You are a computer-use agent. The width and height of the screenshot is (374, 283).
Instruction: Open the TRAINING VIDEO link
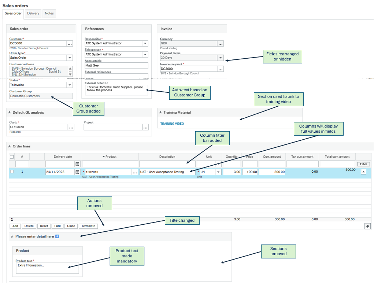point(172,124)
